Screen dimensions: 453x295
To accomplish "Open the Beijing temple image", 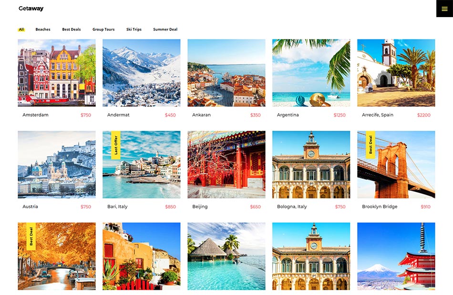I will pyautogui.click(x=226, y=165).
